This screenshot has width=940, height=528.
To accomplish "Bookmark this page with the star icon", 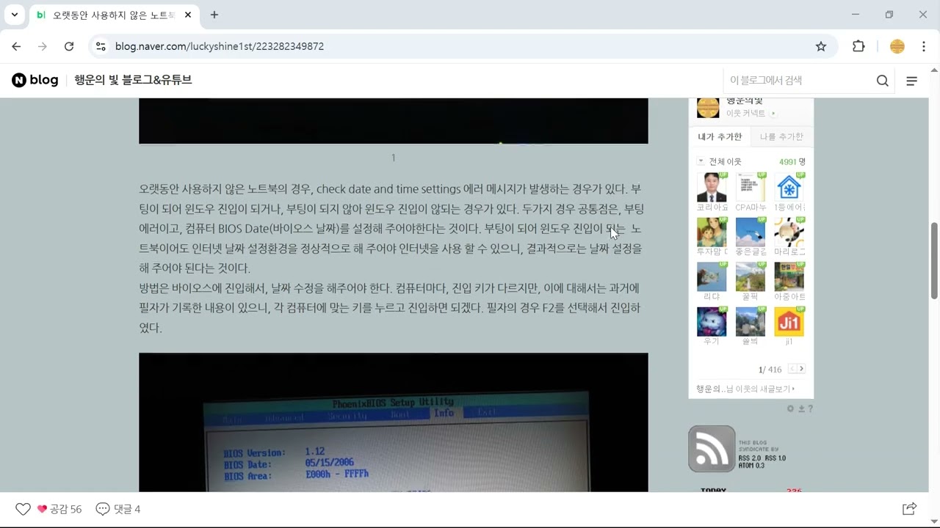I will click(821, 46).
